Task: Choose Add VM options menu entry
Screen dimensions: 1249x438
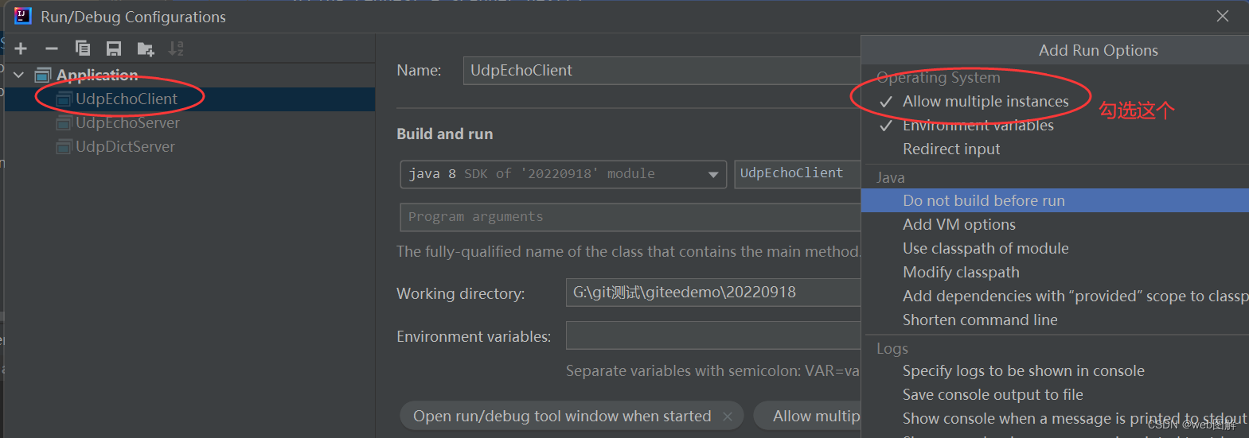Action: pyautogui.click(x=959, y=225)
